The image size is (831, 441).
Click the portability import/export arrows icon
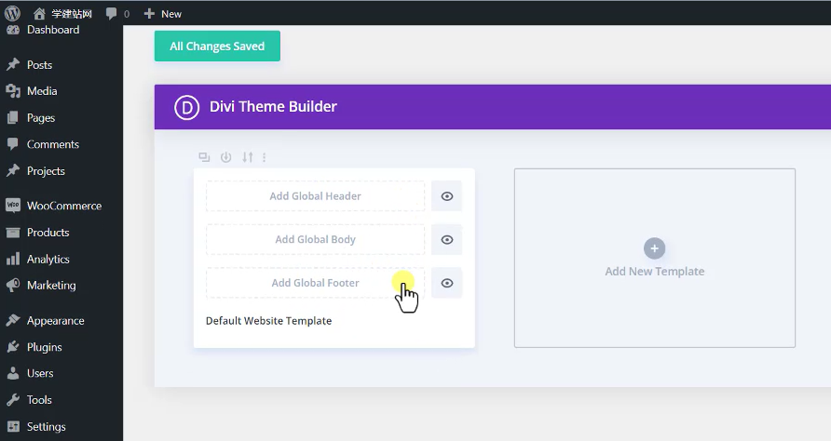point(248,157)
